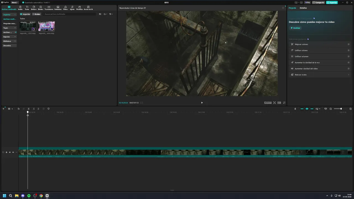The width and height of the screenshot is (354, 199).
Task: Switch media view with the grid icon
Action: (x=100, y=14)
